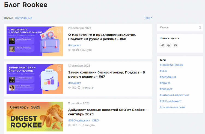Click the Блог Rookee heading
Image resolution: width=205 pixels, height=134 pixels.
click(26, 5)
